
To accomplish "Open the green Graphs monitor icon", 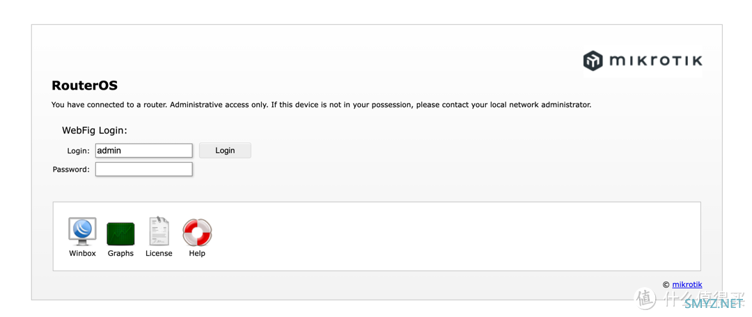I will point(120,234).
